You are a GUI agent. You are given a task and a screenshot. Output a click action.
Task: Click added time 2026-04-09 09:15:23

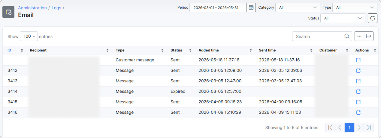coord(220,102)
